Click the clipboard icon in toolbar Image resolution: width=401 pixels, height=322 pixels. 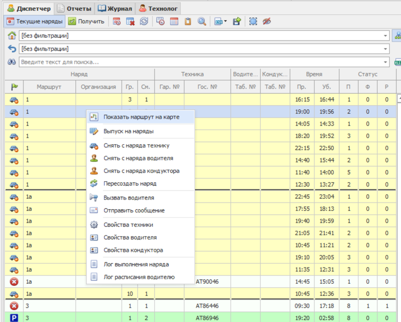[x=188, y=21]
